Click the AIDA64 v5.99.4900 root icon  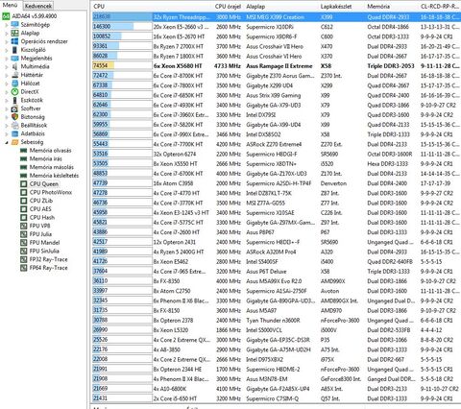pyautogui.click(x=6, y=16)
